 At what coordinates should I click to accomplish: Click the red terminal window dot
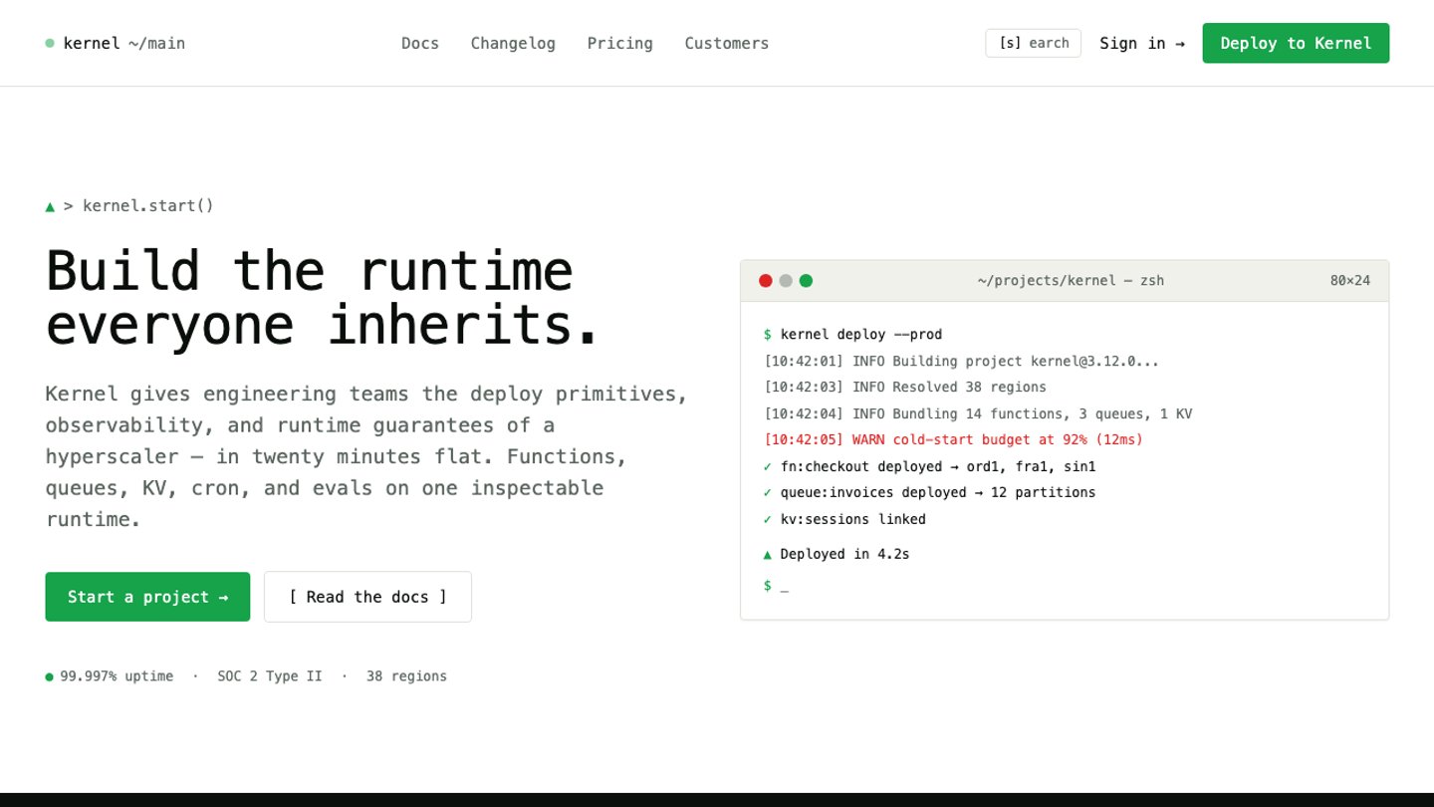[x=766, y=281]
